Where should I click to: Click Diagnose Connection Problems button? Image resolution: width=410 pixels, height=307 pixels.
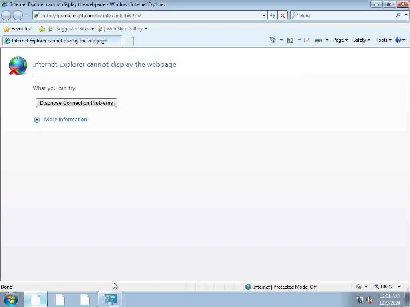[76, 103]
